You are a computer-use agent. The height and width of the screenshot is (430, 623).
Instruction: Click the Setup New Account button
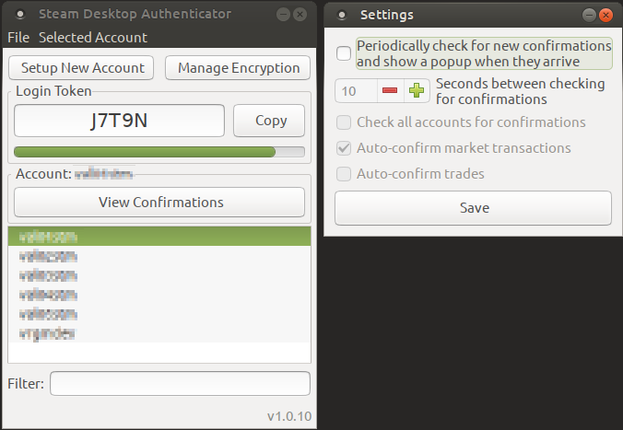click(x=81, y=68)
